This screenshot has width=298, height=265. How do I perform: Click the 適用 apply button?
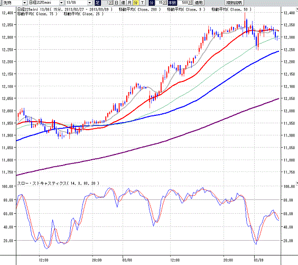click(199, 3)
